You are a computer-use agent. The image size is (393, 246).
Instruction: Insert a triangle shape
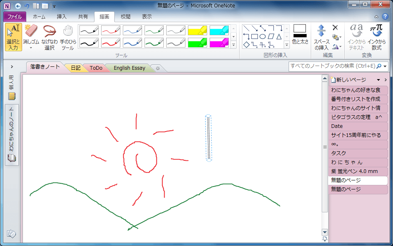click(x=279, y=36)
